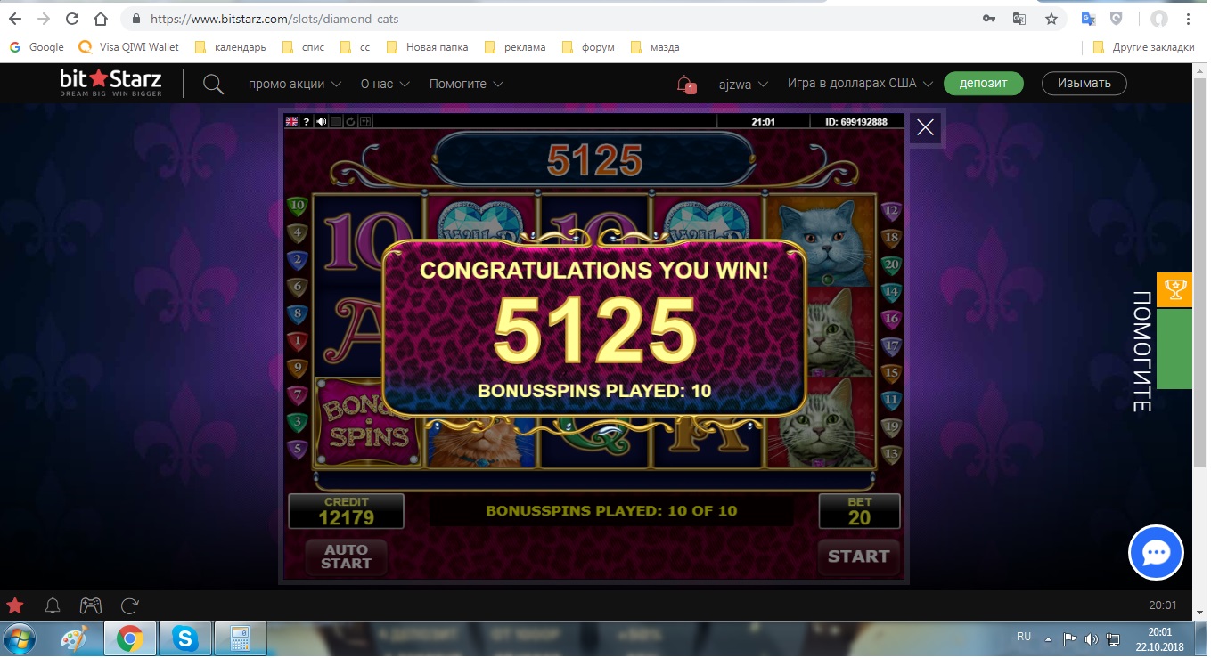Click the translate page icon in address bar
Screen dimensions: 1211x658
(1019, 18)
